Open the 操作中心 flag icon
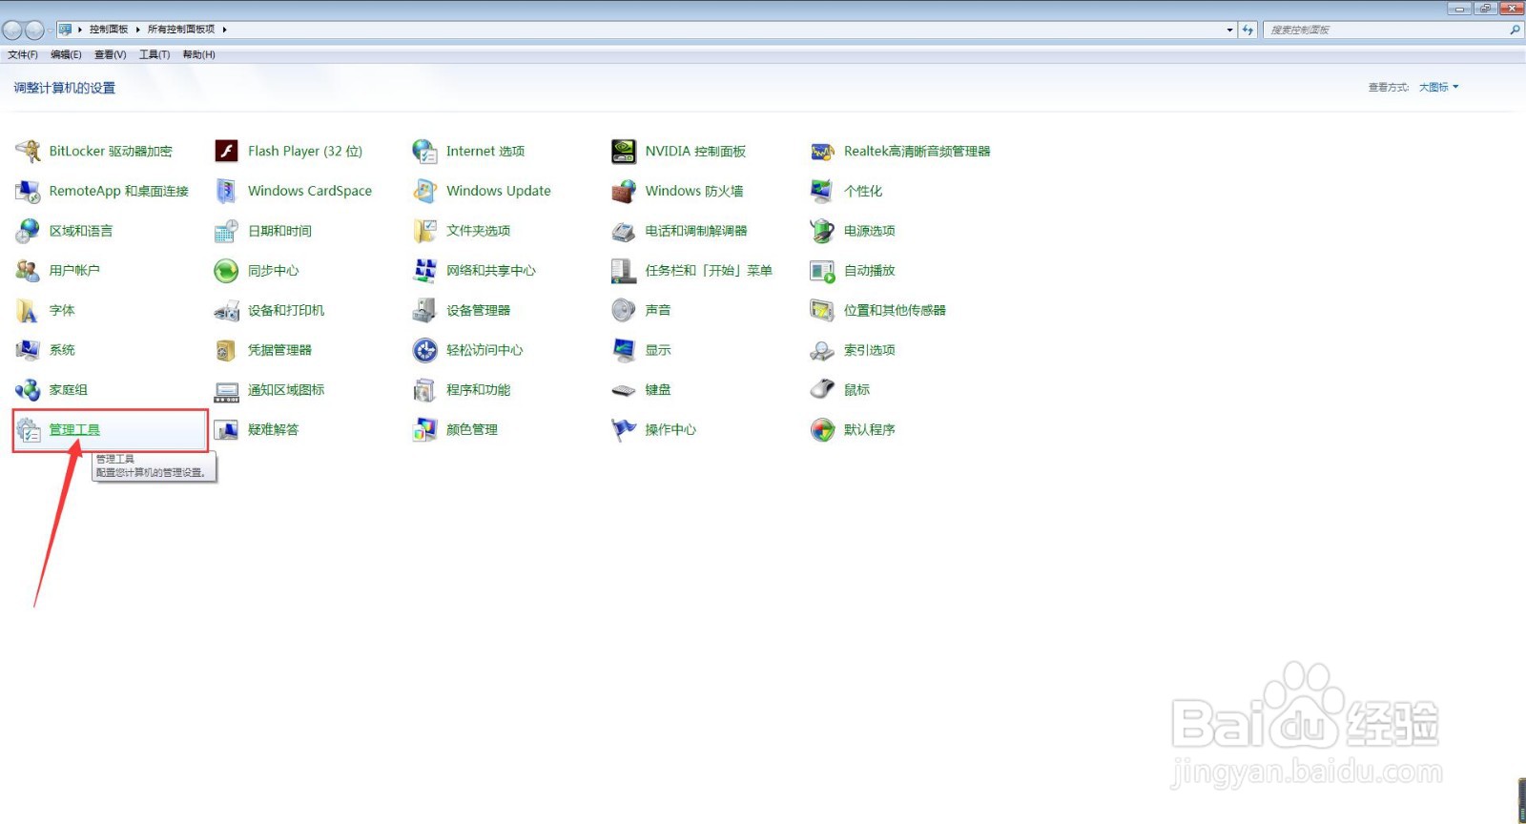 pos(624,430)
